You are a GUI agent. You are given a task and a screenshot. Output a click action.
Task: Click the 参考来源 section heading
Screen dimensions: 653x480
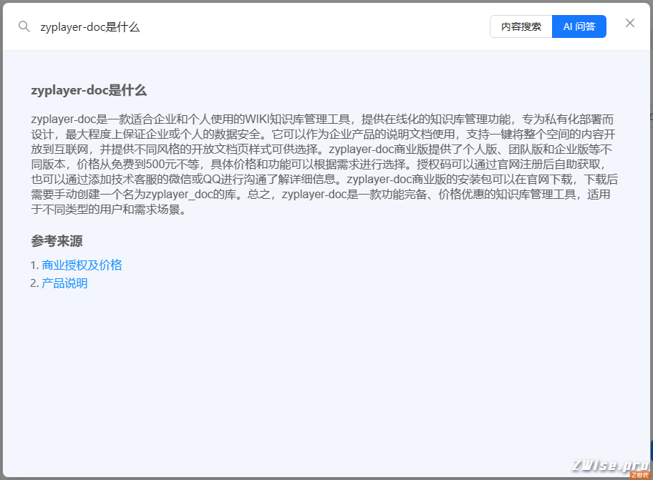[x=57, y=241]
